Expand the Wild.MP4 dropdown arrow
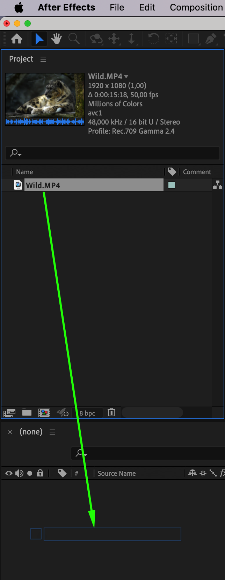The width and height of the screenshot is (225, 580). [x=126, y=76]
